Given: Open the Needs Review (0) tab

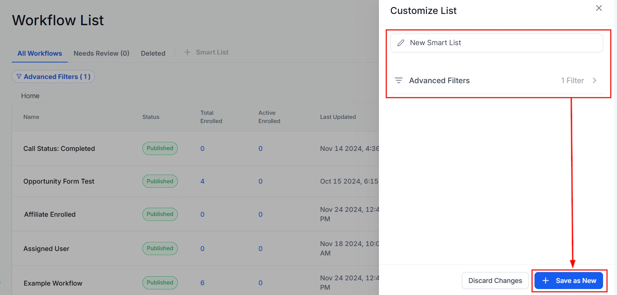Looking at the screenshot, I should (101, 53).
